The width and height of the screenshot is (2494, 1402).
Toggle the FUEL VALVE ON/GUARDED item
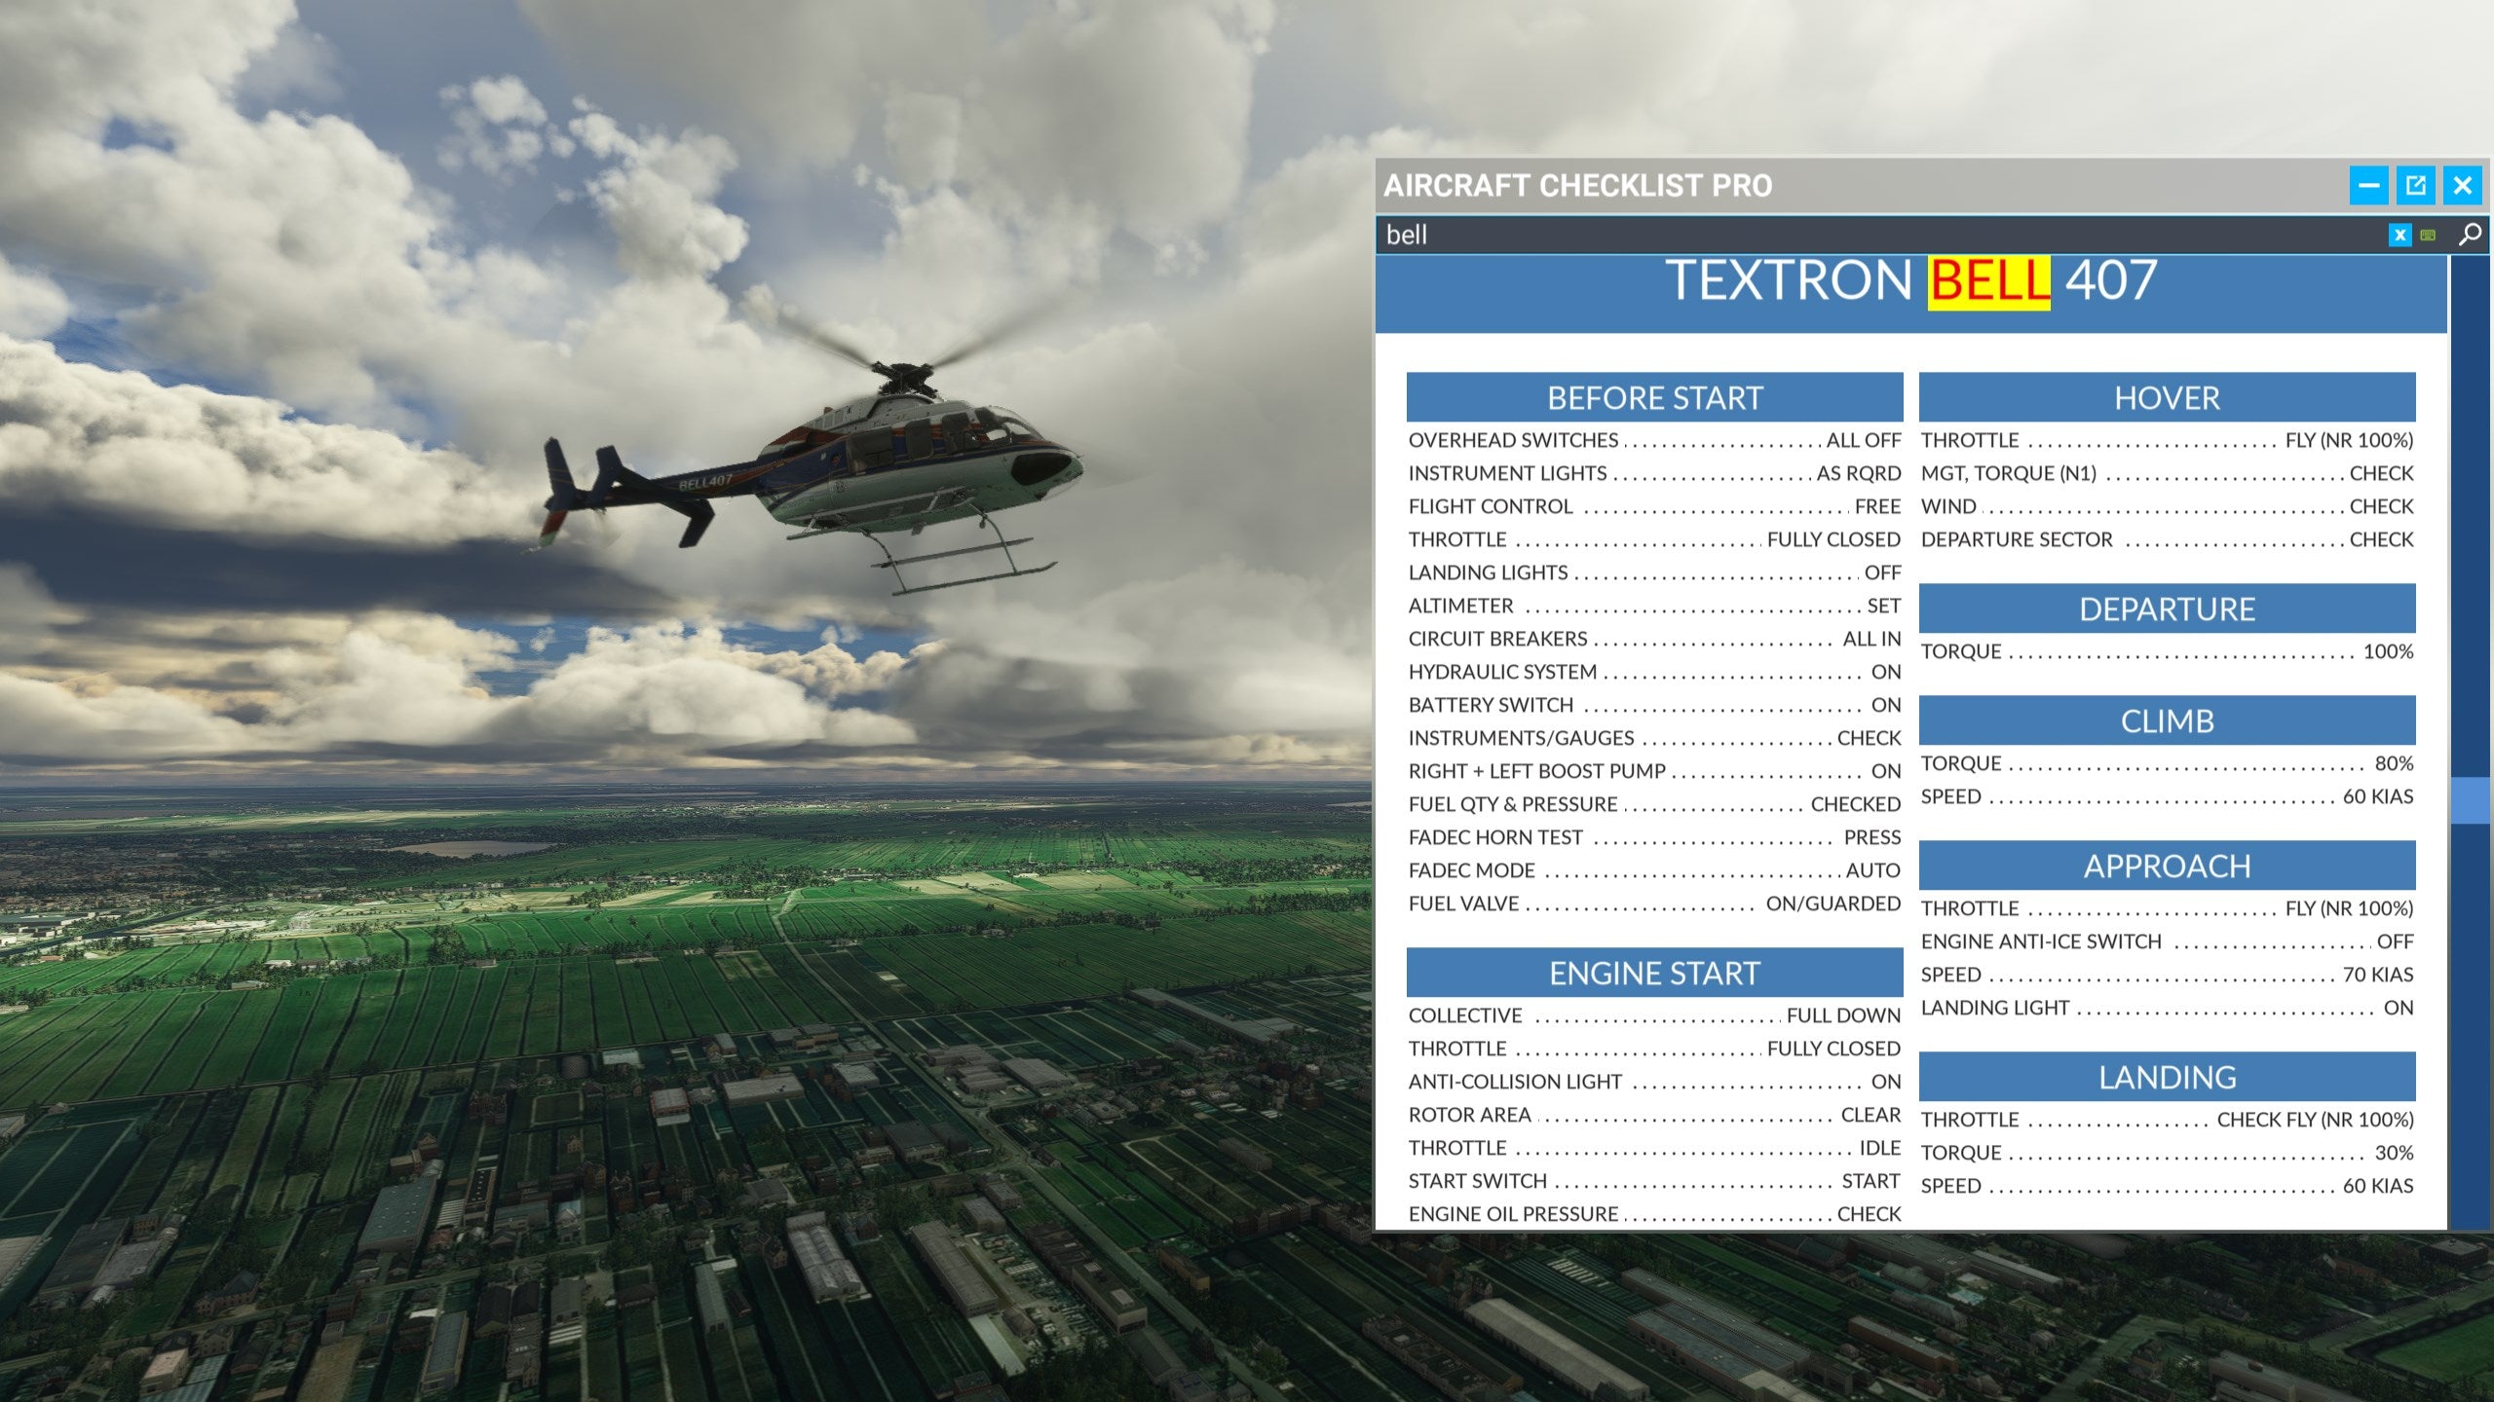[1653, 904]
